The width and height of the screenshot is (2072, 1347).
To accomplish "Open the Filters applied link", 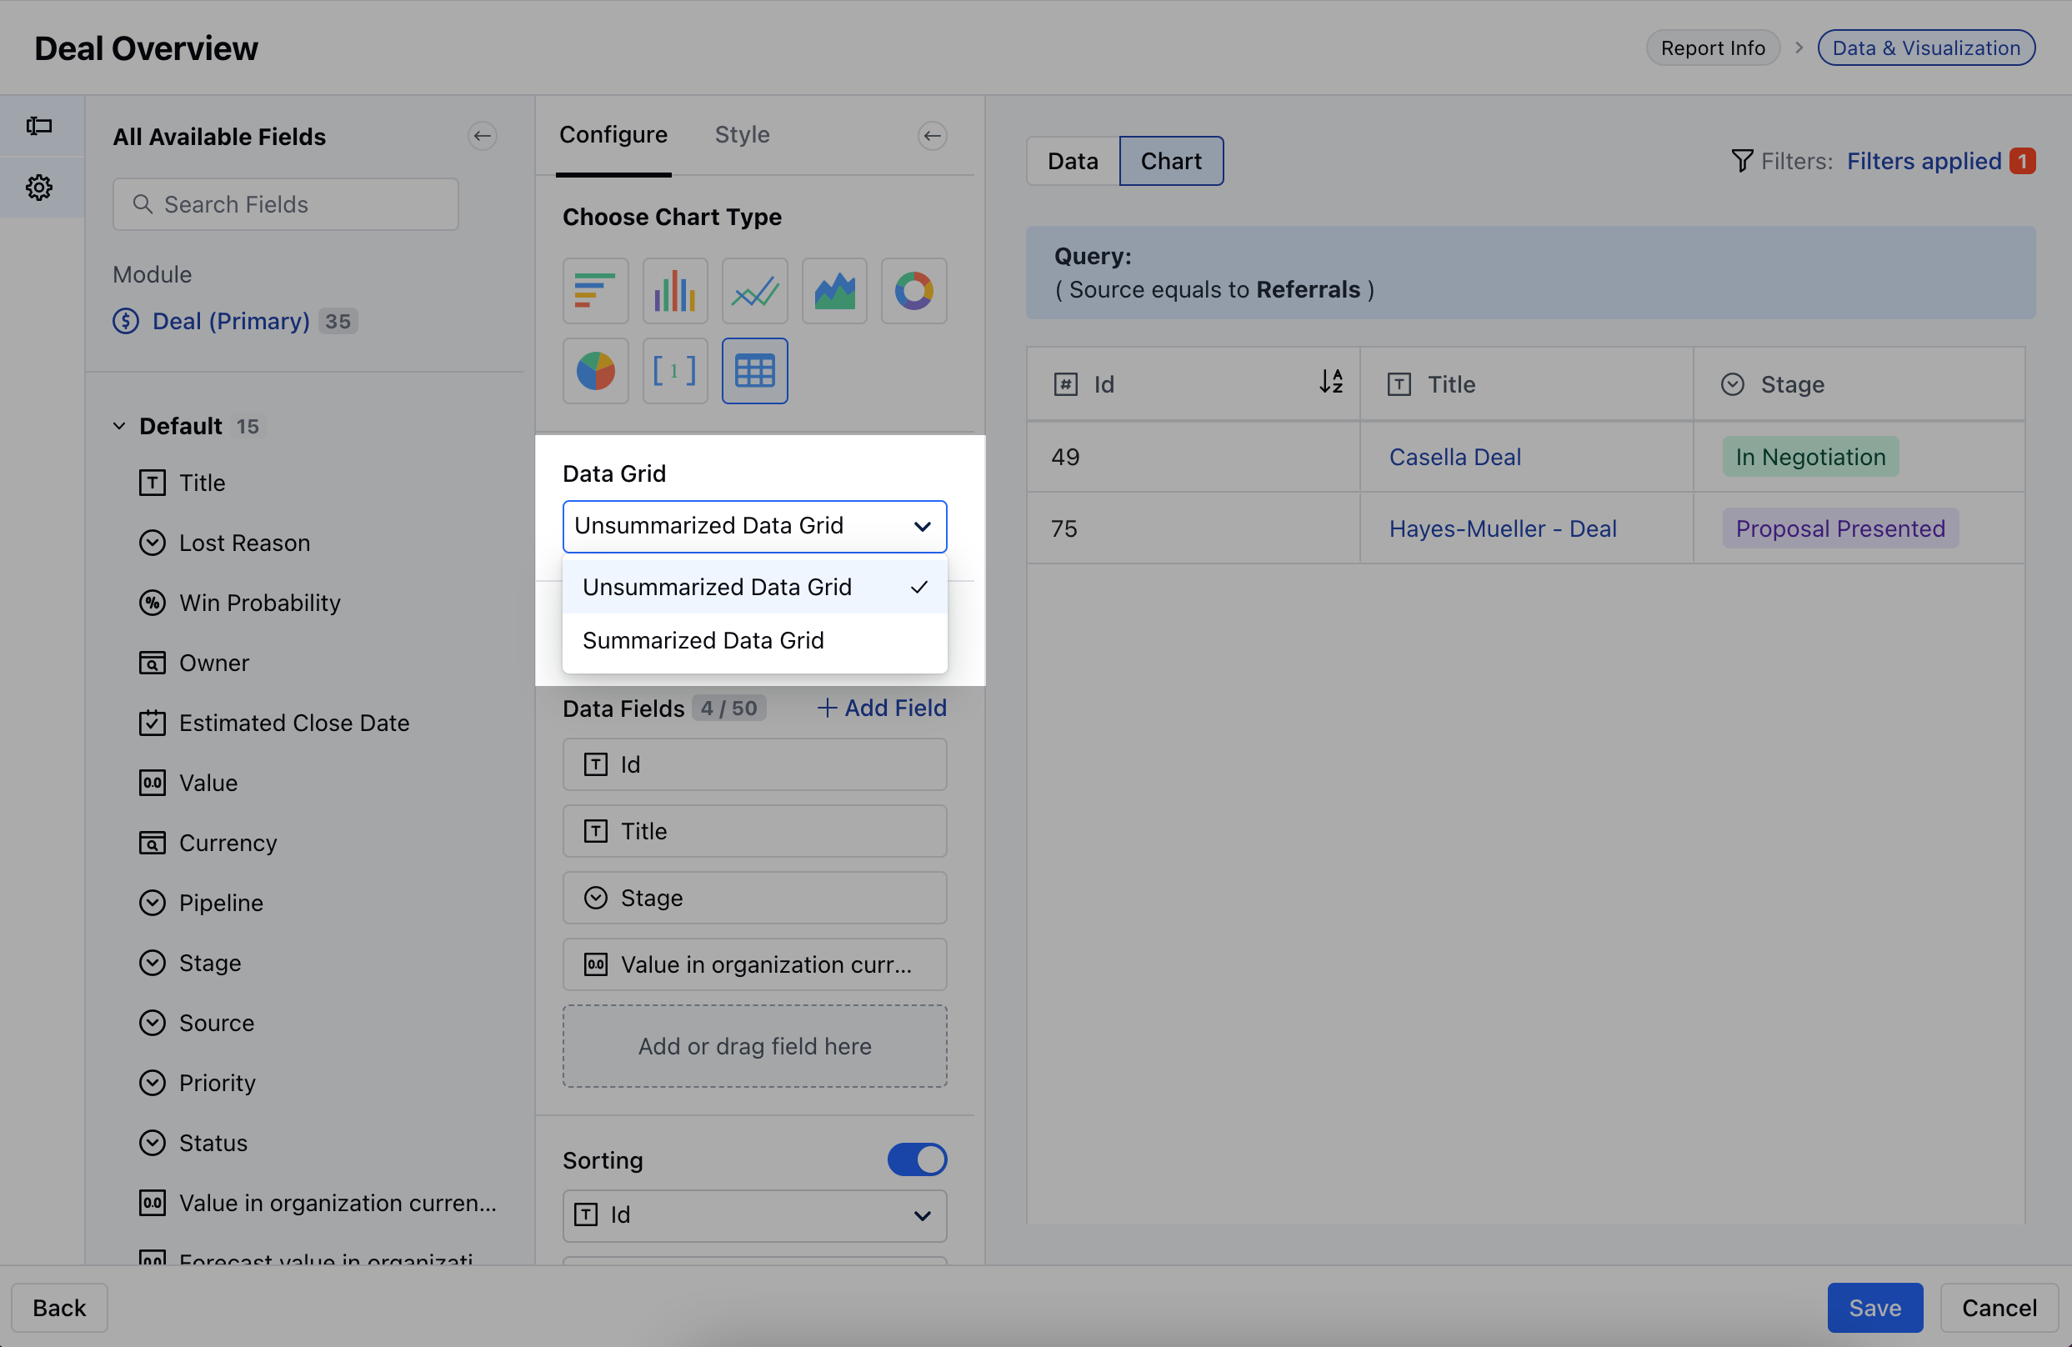I will [x=1924, y=161].
